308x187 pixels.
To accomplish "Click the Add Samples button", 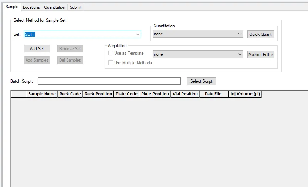I will [37, 60].
